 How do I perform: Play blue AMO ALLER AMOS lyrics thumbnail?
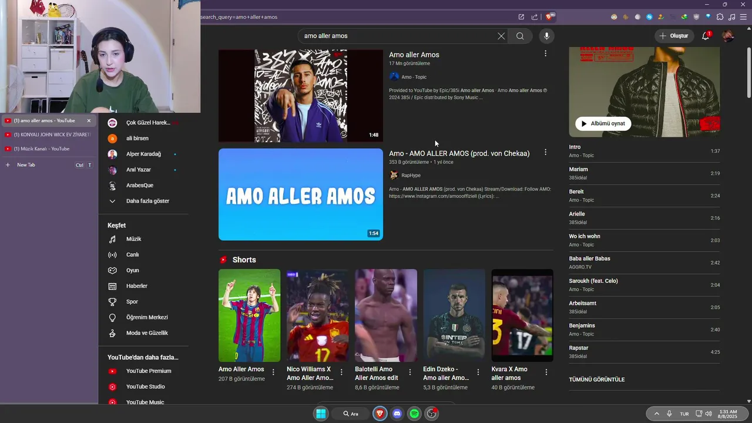click(301, 194)
